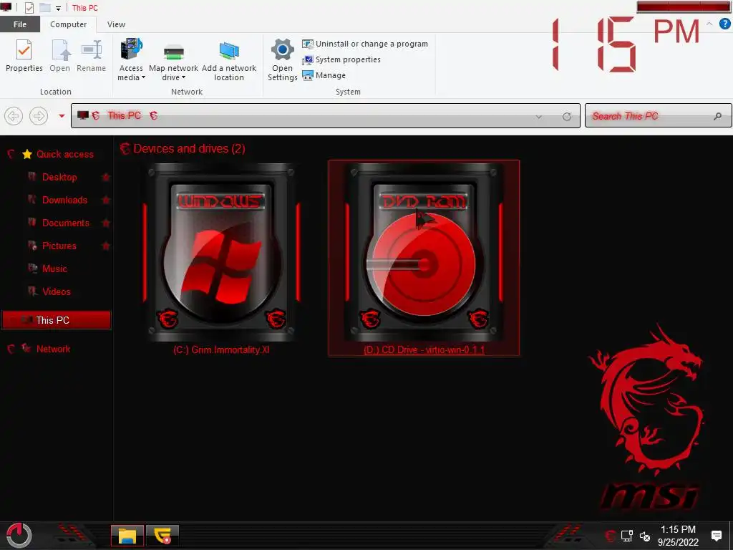Open the Access media dropdown
Viewport: 733px width, 550px height.
tap(131, 60)
